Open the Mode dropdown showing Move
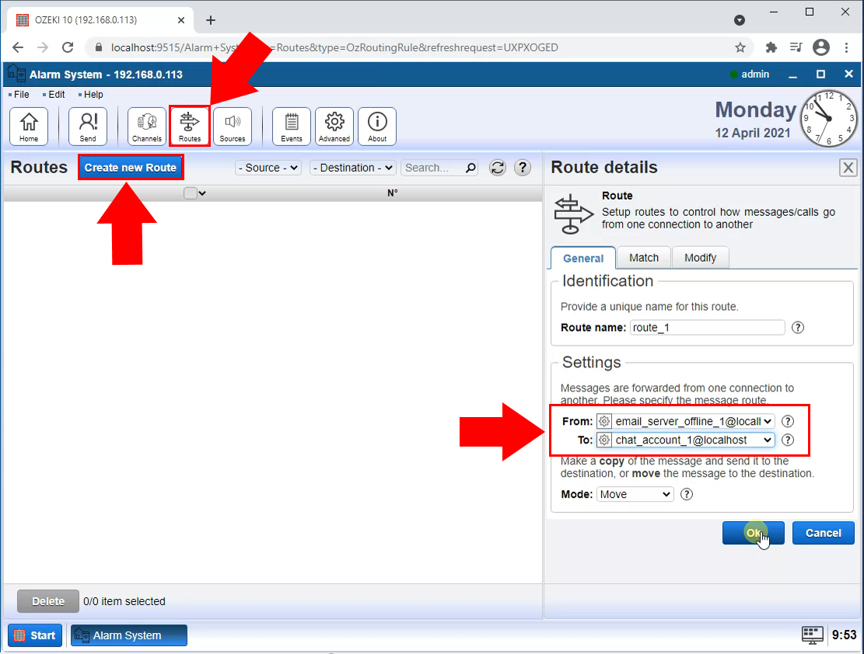Image resolution: width=864 pixels, height=654 pixels. (635, 494)
